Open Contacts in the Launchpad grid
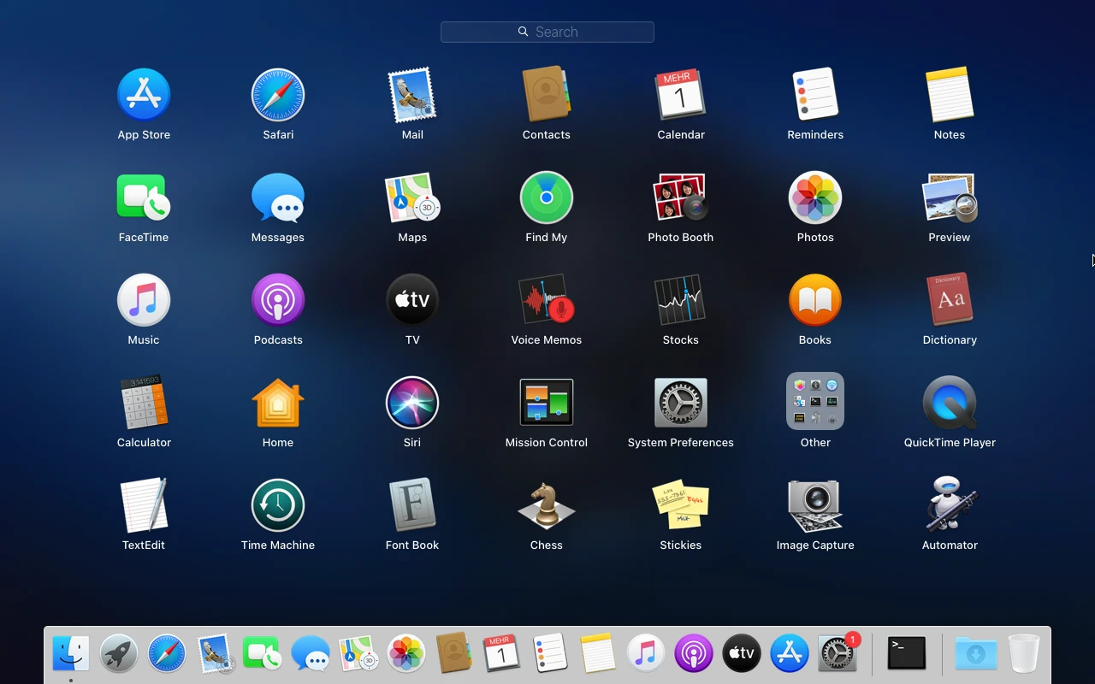This screenshot has width=1095, height=684. 547,95
